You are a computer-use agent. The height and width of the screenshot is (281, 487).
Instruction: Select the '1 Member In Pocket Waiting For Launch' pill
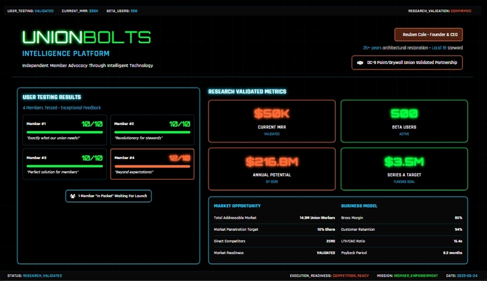point(108,196)
